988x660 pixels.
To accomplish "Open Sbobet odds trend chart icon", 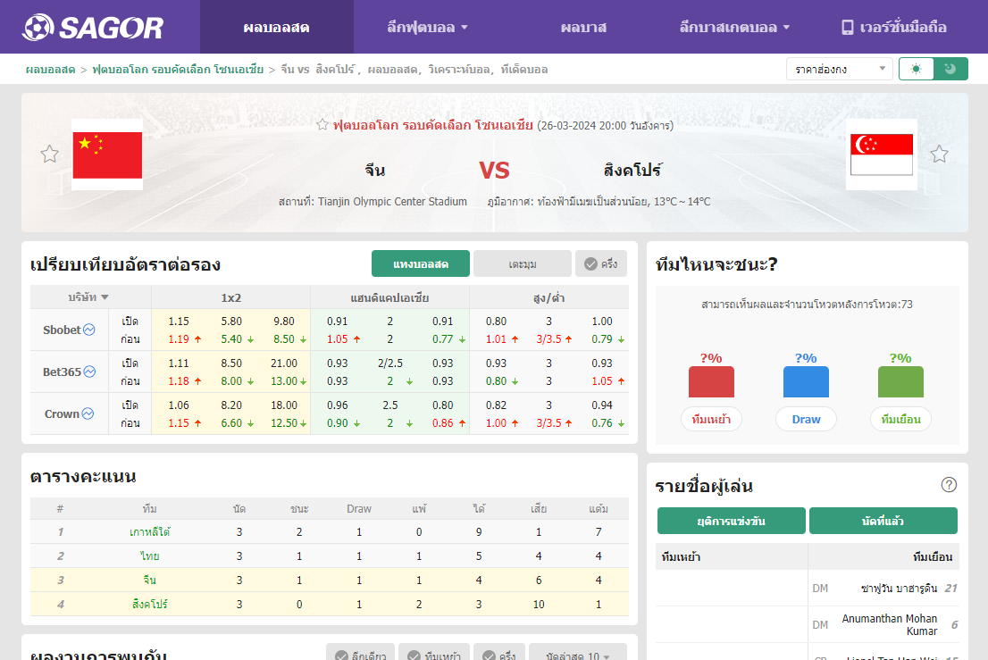I will point(89,330).
